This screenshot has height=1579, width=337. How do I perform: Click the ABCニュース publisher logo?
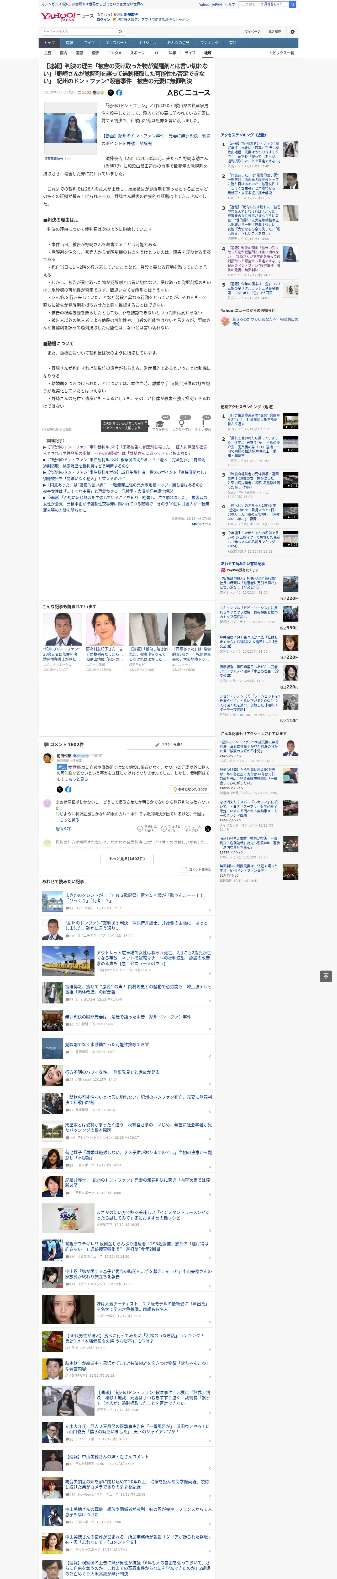(189, 93)
